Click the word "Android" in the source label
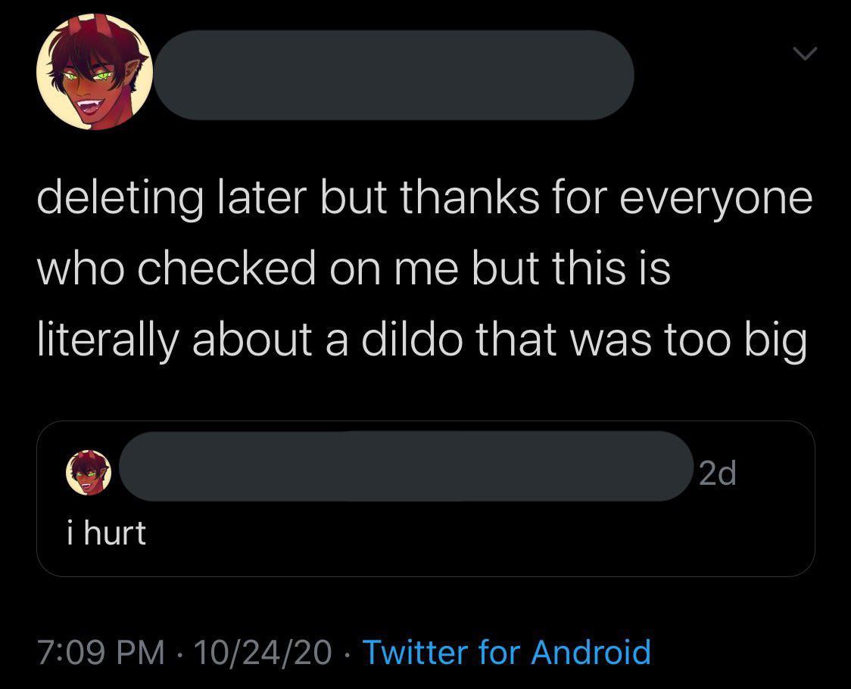851x689 pixels. tap(591, 652)
